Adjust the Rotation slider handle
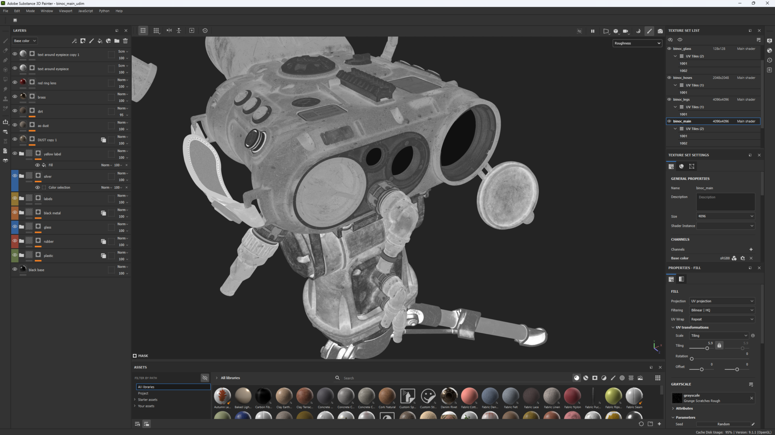 [x=692, y=359]
